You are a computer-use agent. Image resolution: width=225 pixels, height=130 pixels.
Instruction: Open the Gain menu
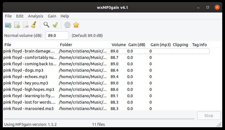coord(52,16)
